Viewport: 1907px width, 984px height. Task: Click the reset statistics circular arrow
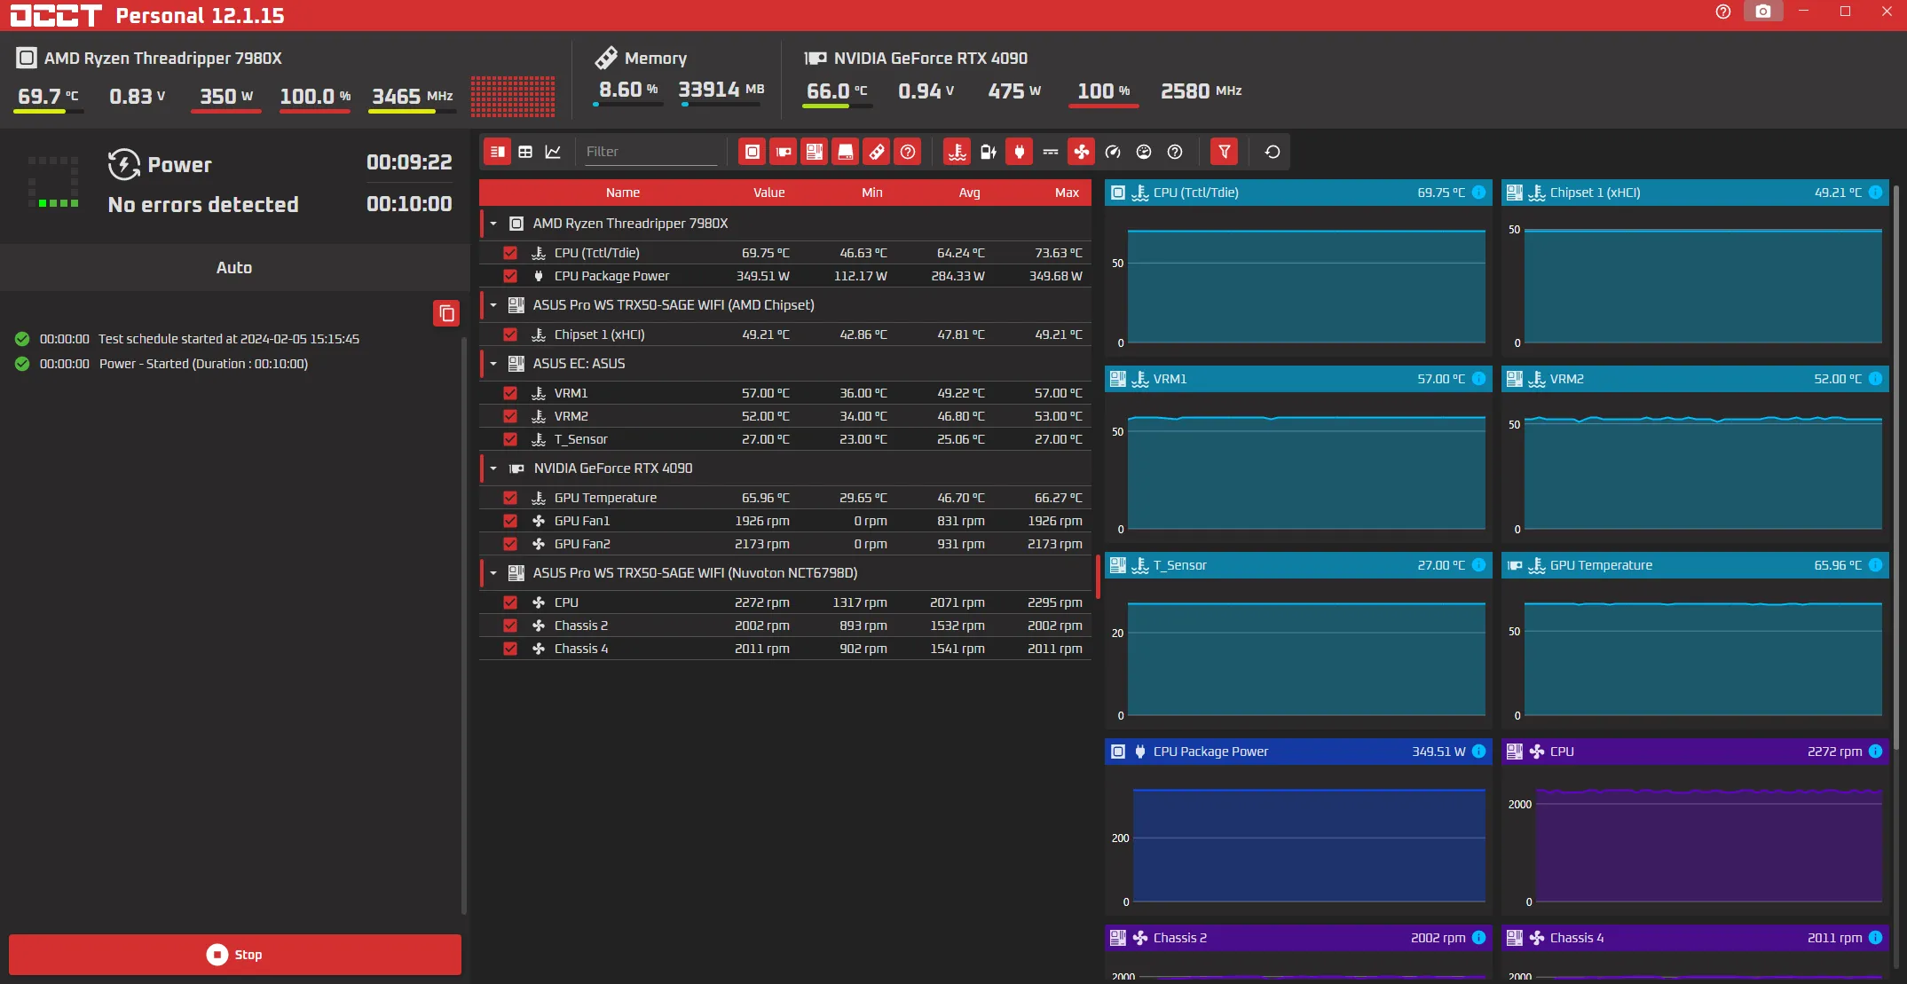click(x=1272, y=152)
